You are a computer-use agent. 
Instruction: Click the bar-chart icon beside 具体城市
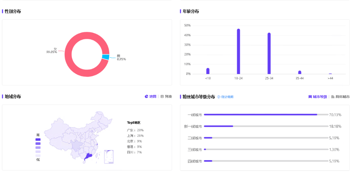click(x=333, y=97)
